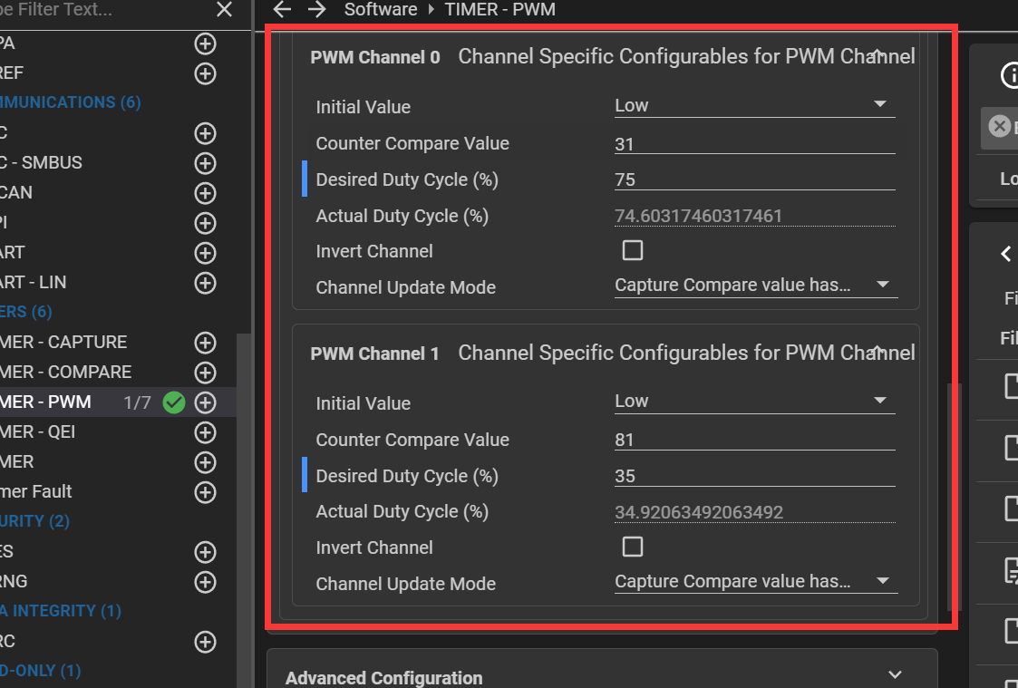
Task: Enable Invert Channel for PWM Channel 0
Action: tap(633, 251)
